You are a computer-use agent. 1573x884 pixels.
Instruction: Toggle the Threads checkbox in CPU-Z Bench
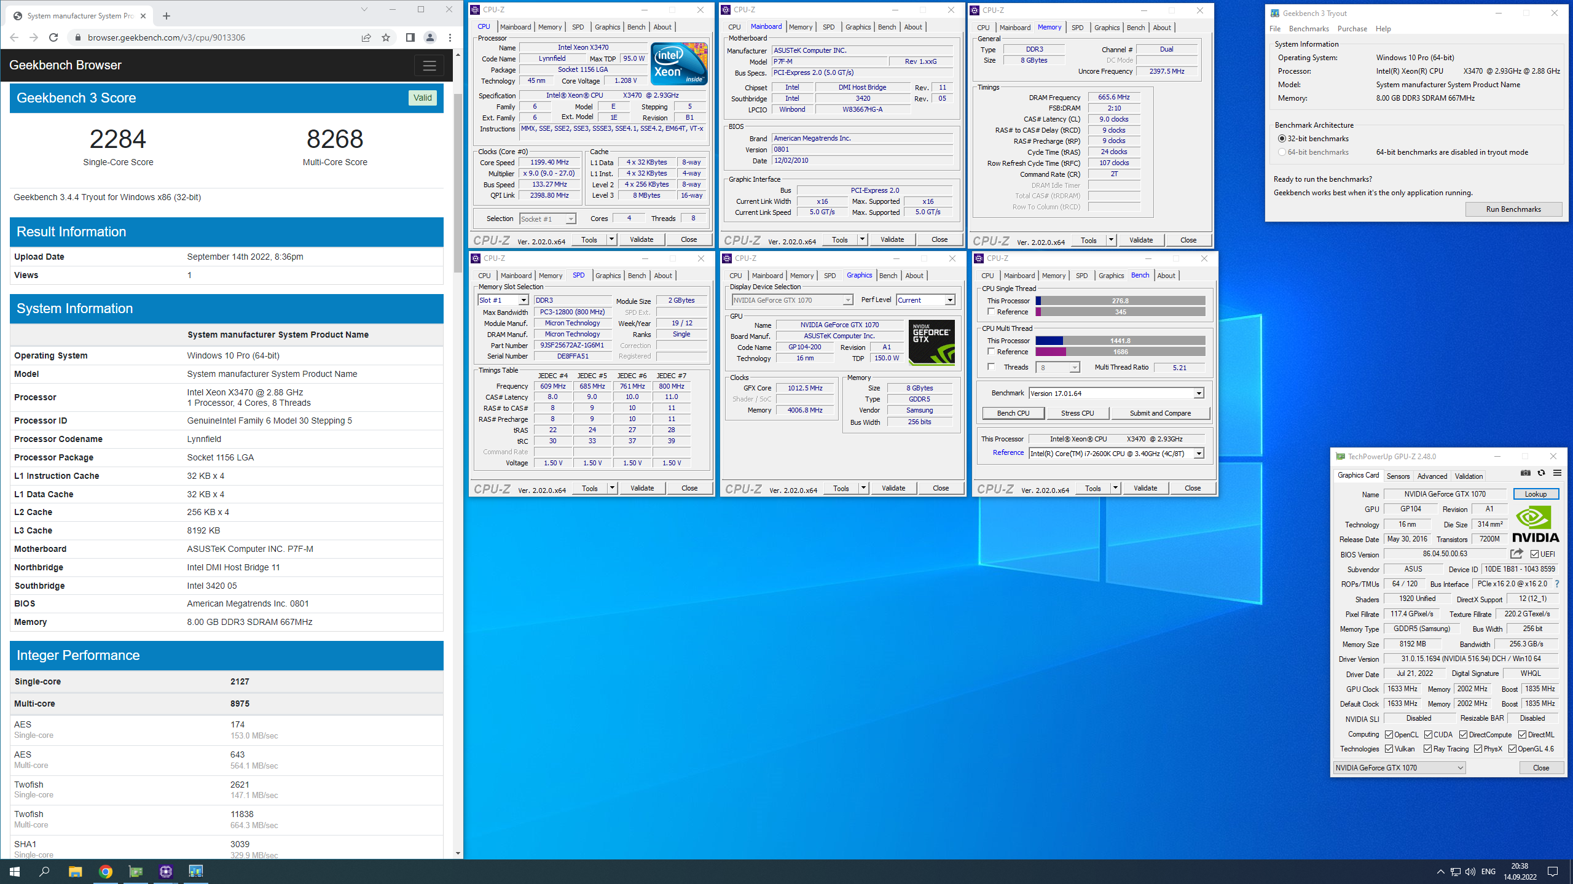pyautogui.click(x=991, y=367)
